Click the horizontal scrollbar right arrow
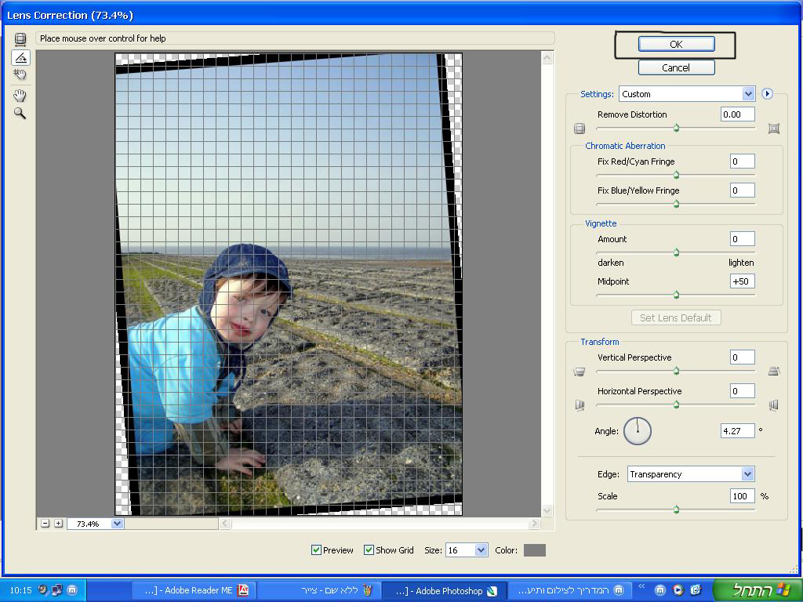 click(x=534, y=523)
